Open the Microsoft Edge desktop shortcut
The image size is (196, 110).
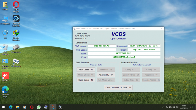point(5,92)
